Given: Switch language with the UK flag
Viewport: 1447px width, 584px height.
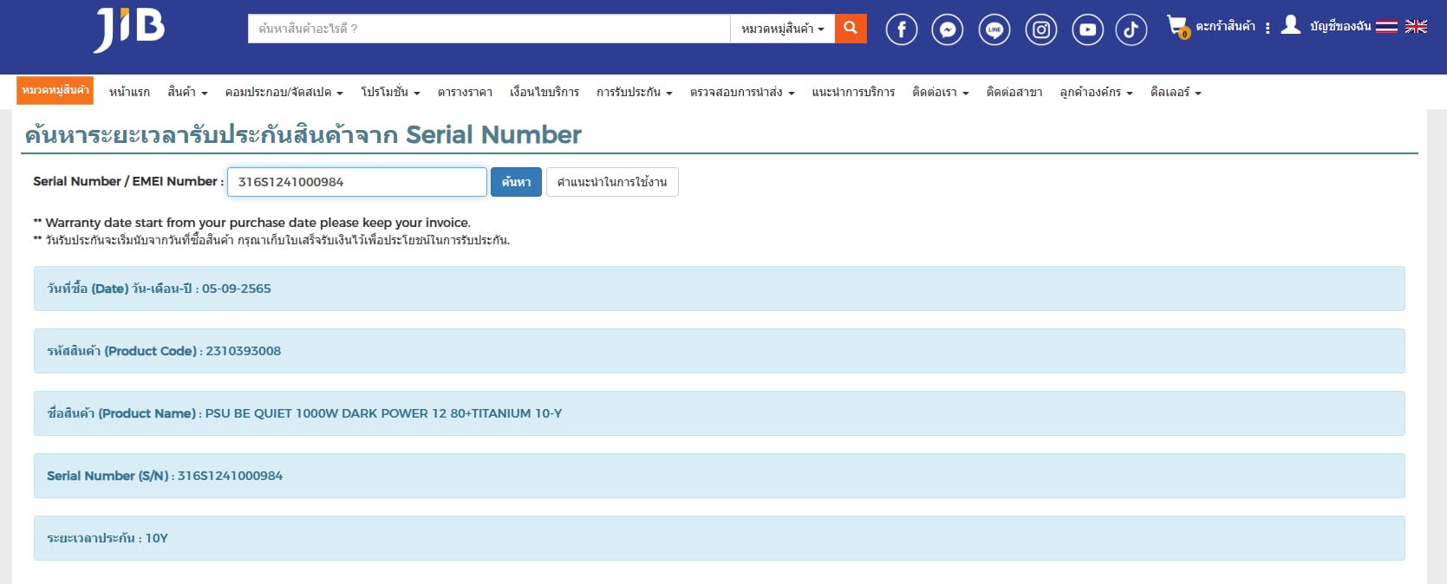Looking at the screenshot, I should click(x=1416, y=27).
